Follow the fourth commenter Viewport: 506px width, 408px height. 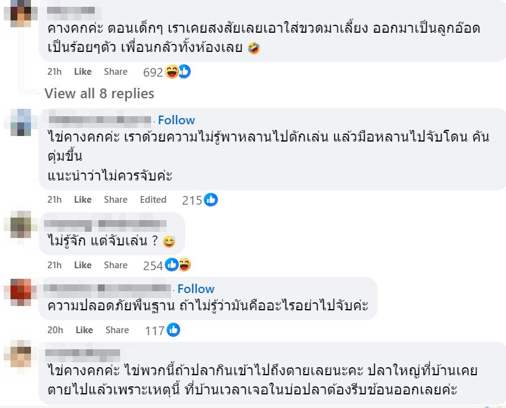(197, 289)
